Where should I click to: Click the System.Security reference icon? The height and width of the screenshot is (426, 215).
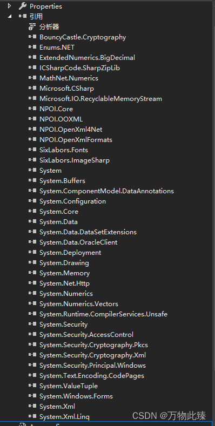point(32,324)
